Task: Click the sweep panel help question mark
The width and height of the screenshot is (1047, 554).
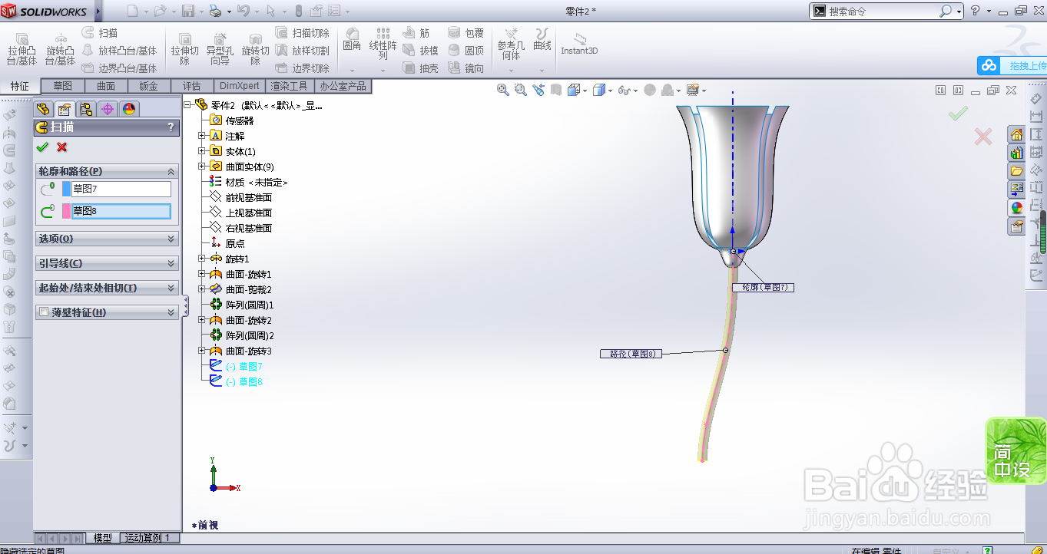Action: click(x=171, y=127)
